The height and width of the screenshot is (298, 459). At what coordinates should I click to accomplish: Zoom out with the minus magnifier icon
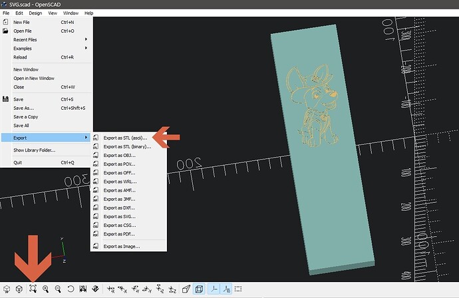click(x=58, y=289)
